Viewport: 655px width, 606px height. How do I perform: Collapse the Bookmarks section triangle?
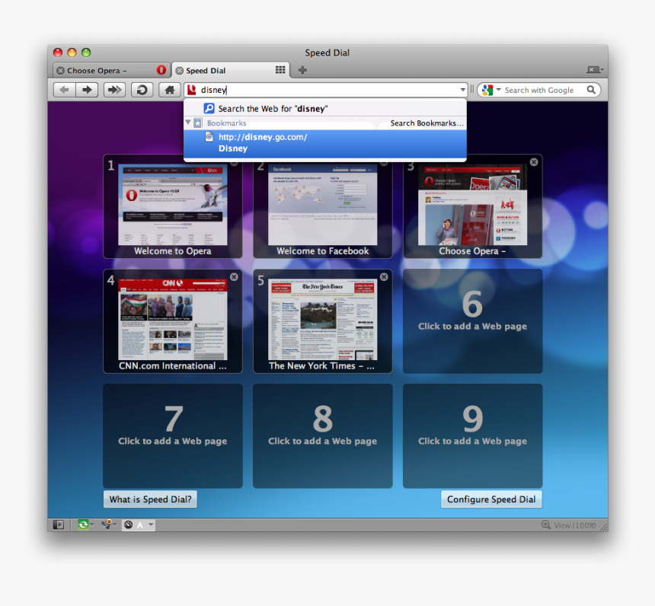(188, 123)
